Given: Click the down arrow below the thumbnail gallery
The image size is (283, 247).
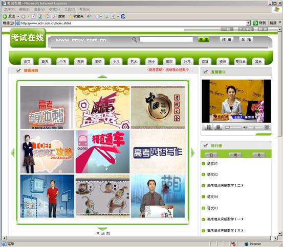Looking at the screenshot, I should point(102,229).
